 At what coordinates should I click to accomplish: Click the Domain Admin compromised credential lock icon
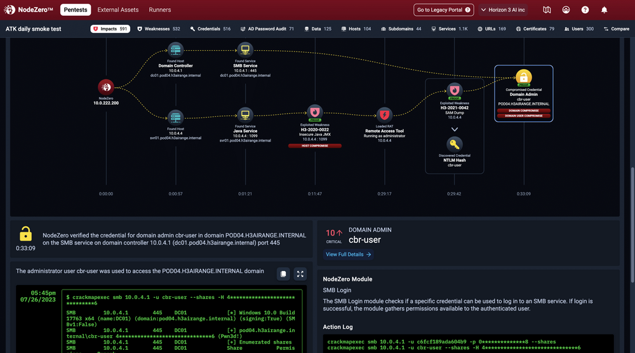[x=523, y=77]
